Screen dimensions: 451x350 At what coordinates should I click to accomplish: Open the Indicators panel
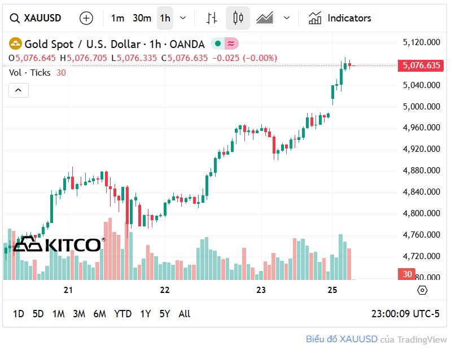pos(340,18)
